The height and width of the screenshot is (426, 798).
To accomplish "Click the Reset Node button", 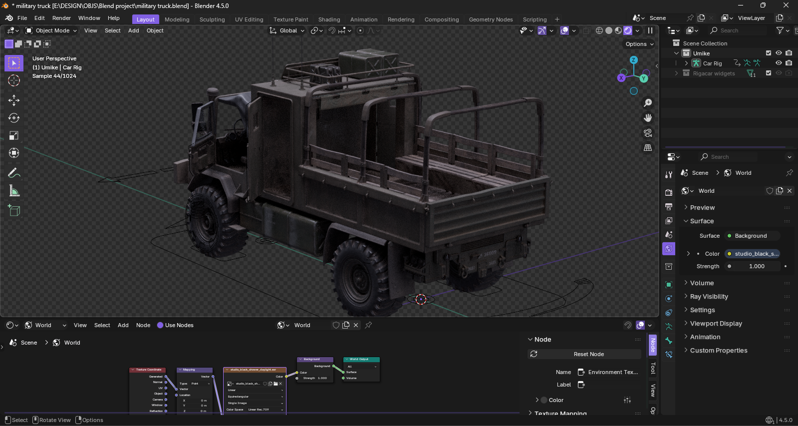I will 584,354.
